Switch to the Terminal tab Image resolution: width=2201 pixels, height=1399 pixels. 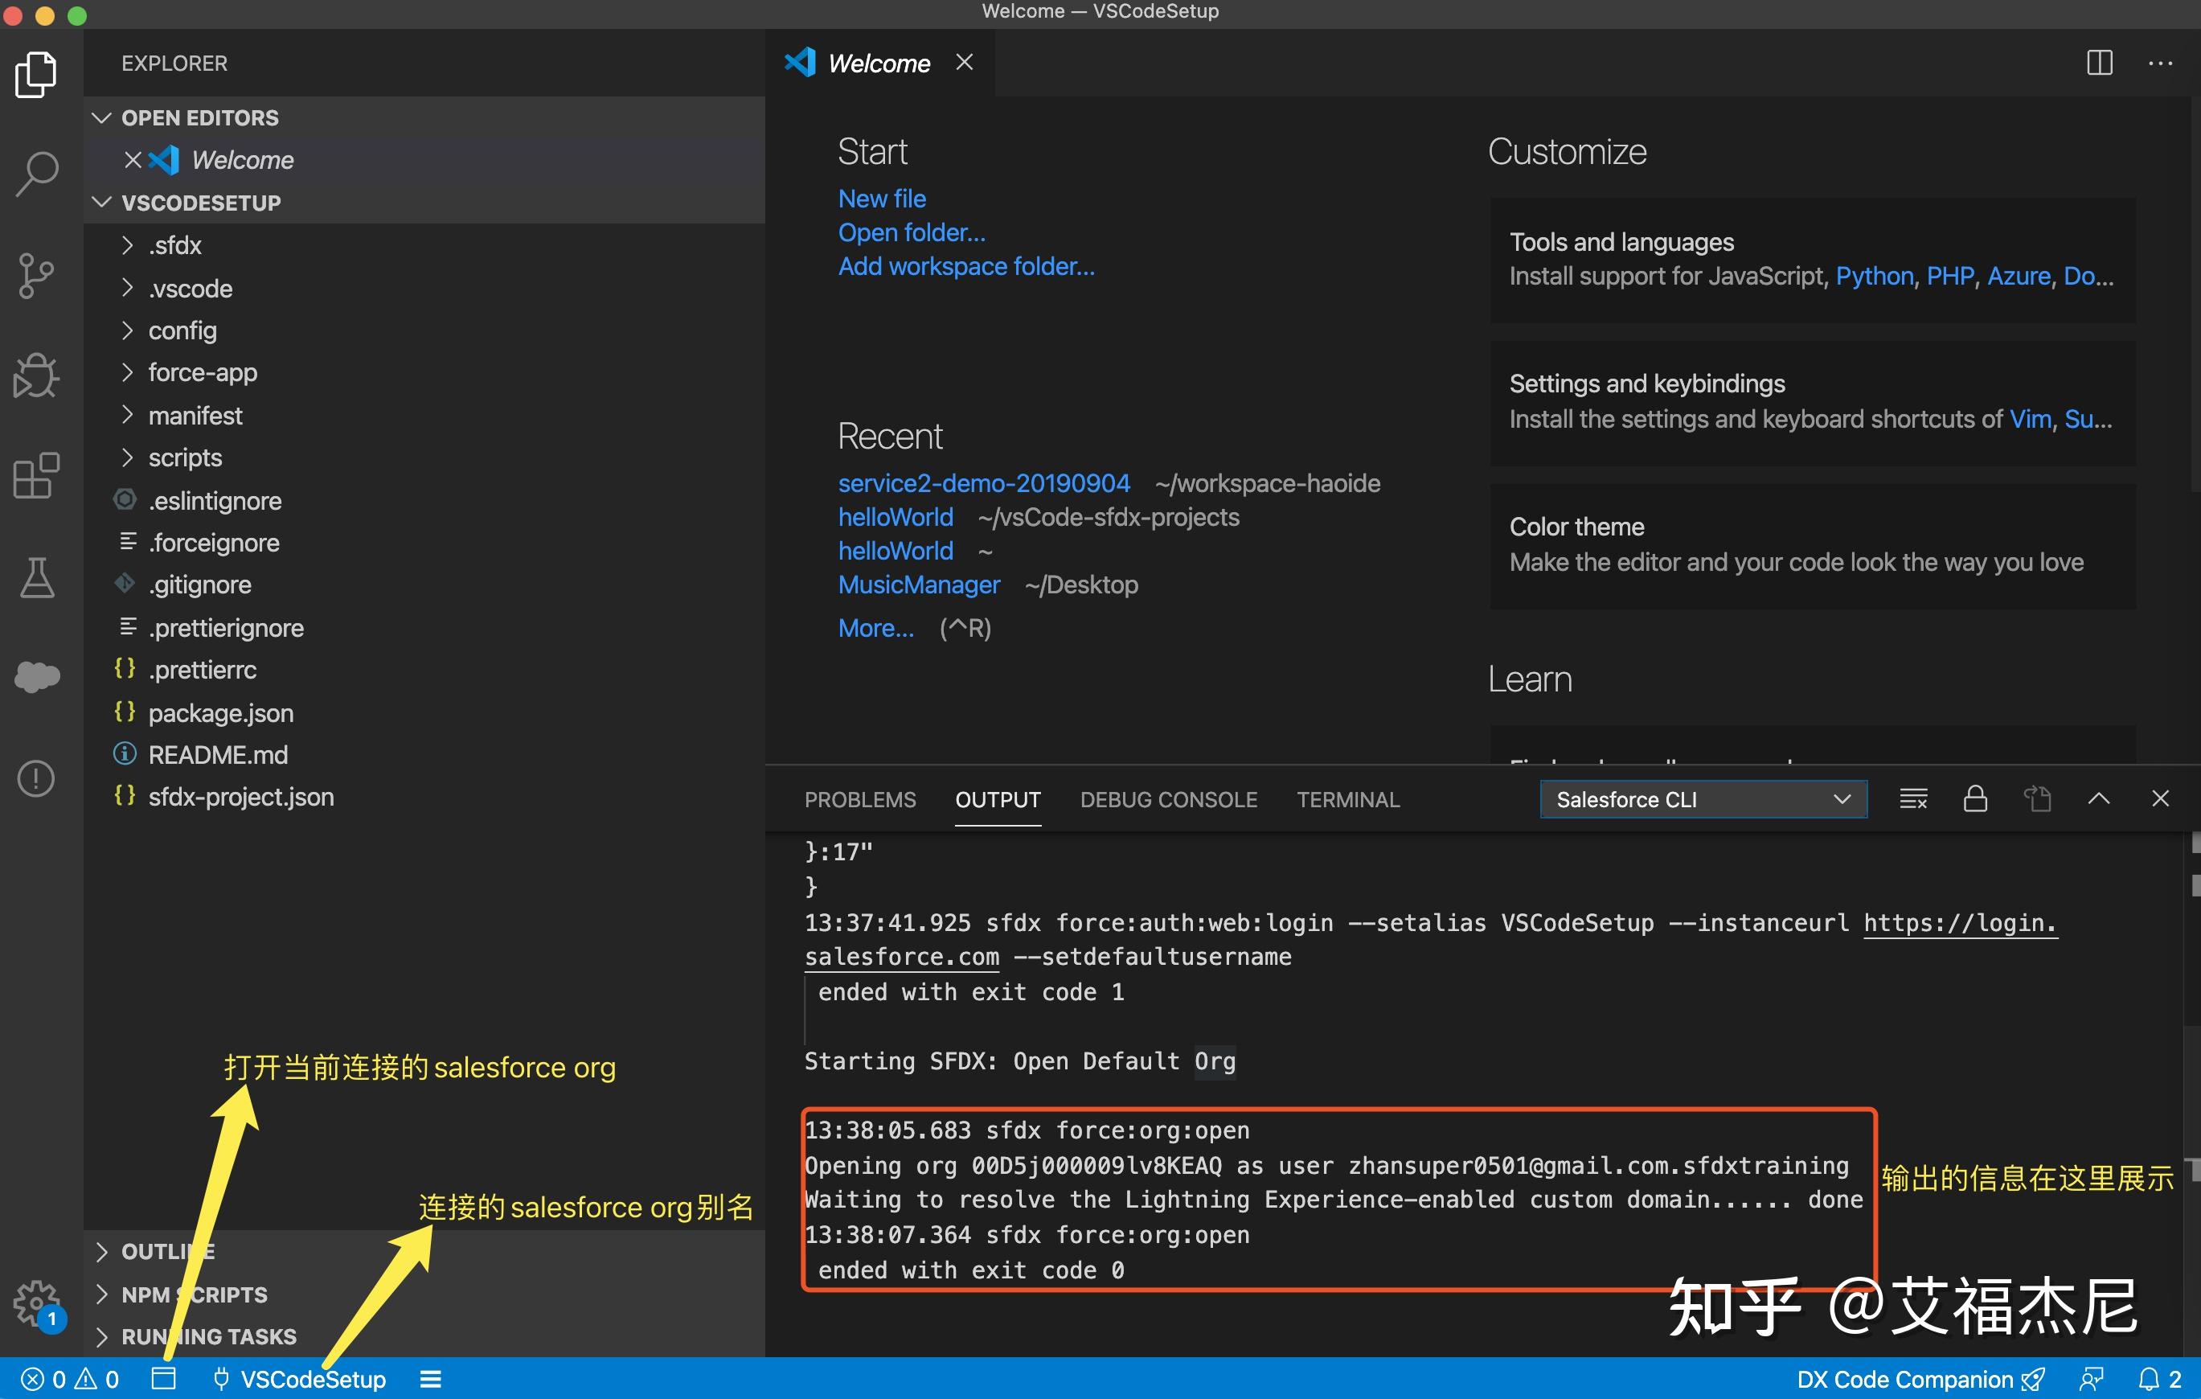tap(1347, 799)
